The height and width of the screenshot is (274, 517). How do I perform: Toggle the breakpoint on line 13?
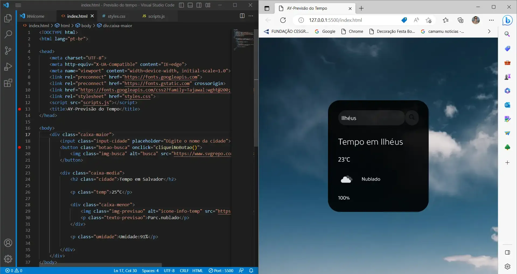tap(19, 109)
